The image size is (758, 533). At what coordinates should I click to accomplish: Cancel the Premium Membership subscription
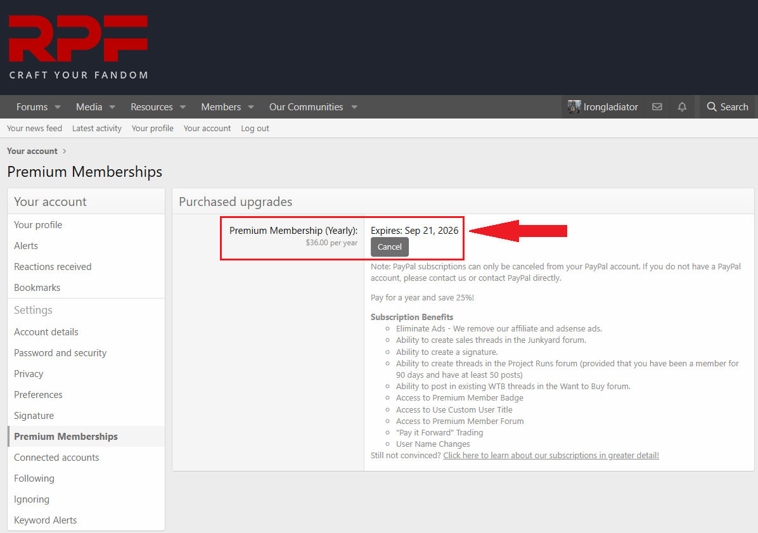[x=389, y=247]
